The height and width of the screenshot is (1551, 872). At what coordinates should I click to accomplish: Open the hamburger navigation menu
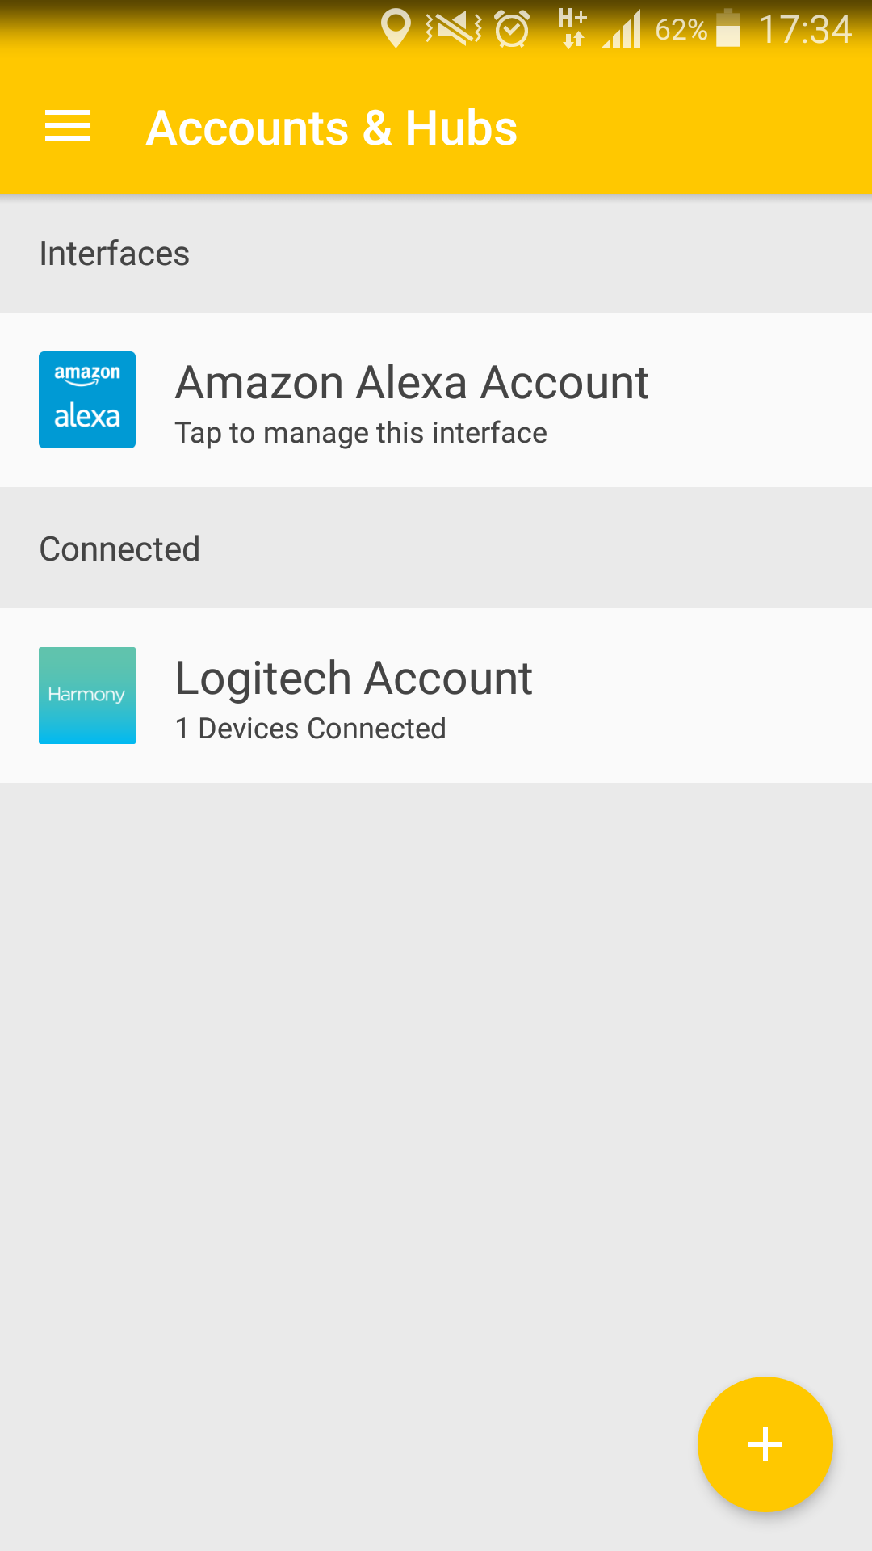click(68, 127)
